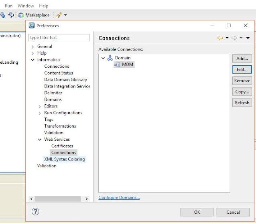The height and width of the screenshot is (223, 256).
Task: Click the Remove button
Action: [242, 81]
